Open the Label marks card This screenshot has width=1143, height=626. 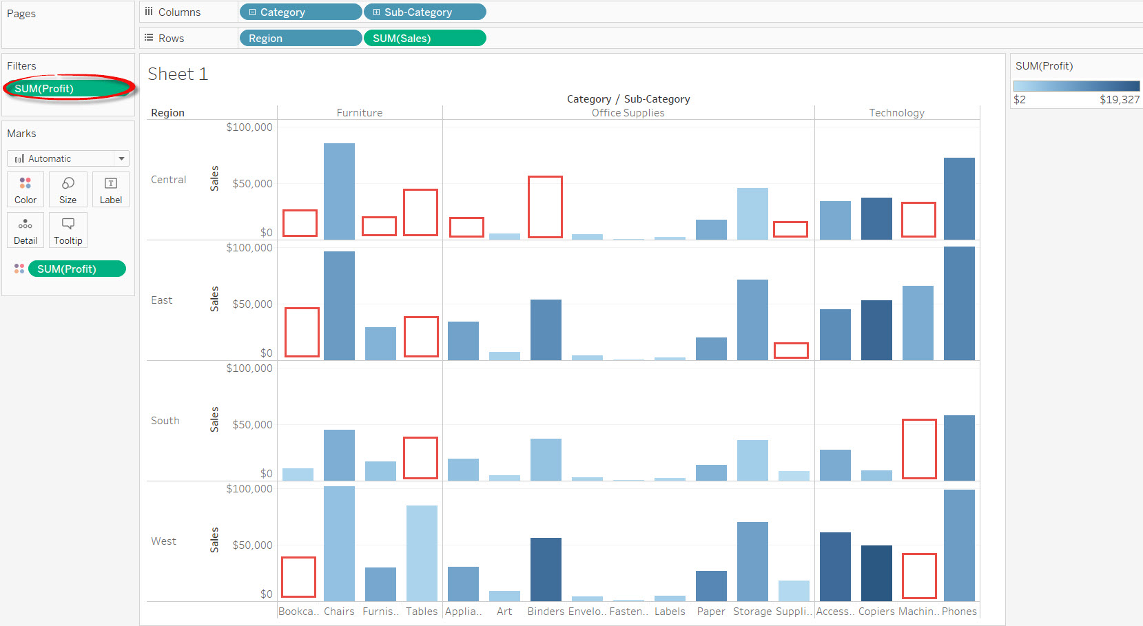coord(110,189)
